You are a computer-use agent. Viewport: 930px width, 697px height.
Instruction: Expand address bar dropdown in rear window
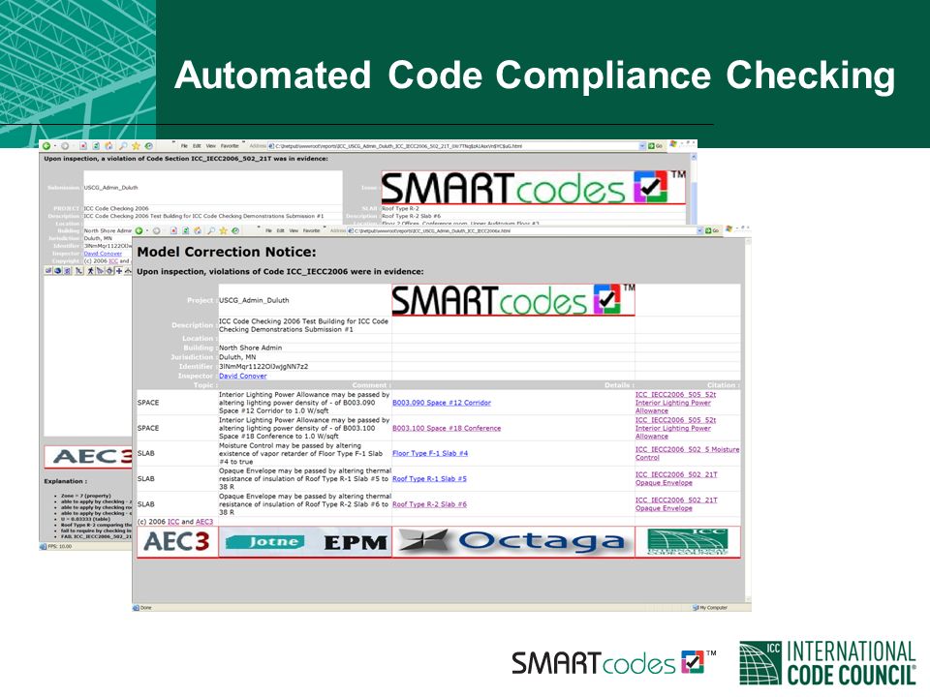click(642, 146)
